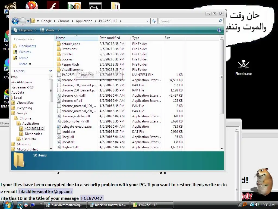Click the ransom note window scroll-up arrow
The height and width of the screenshot is (209, 278).
click(237, 129)
